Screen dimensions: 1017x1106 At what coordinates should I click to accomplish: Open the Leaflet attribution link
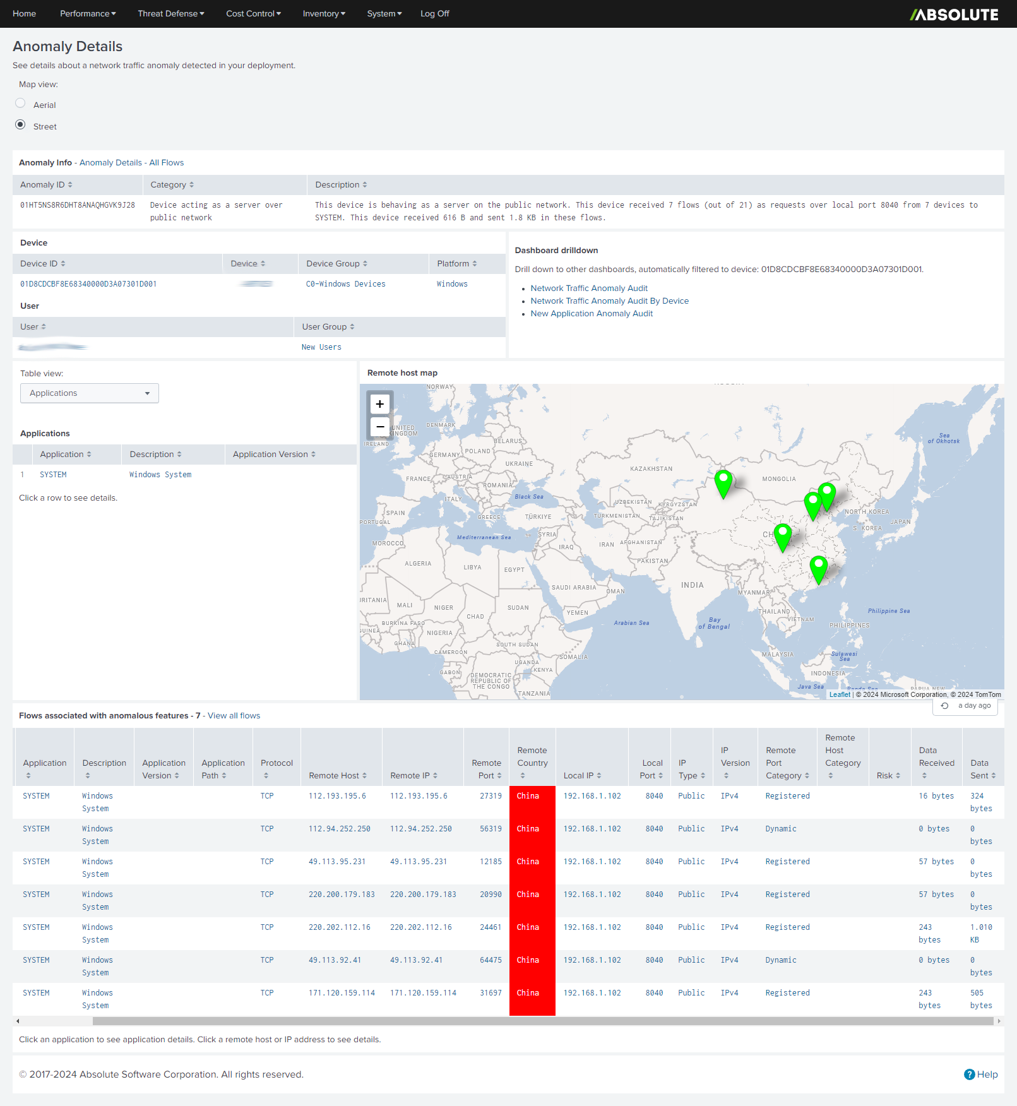(840, 694)
